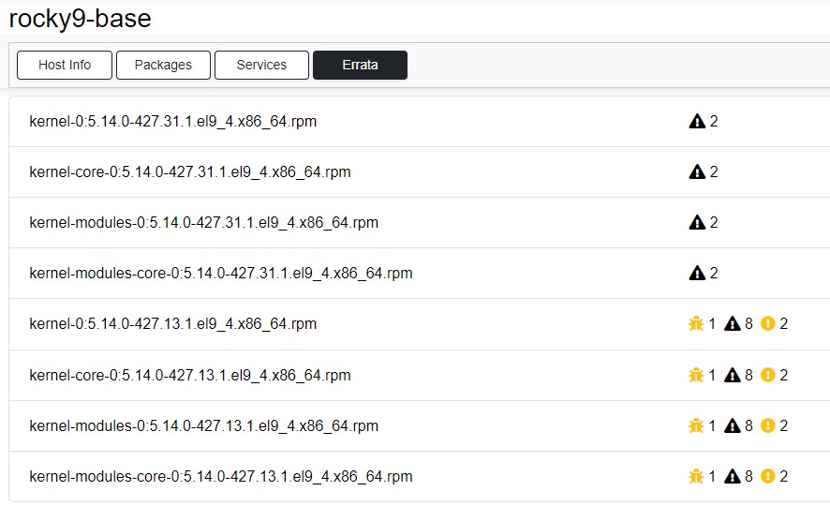Switch to the Host Info tab
This screenshot has height=521, width=830.
pyautogui.click(x=65, y=65)
